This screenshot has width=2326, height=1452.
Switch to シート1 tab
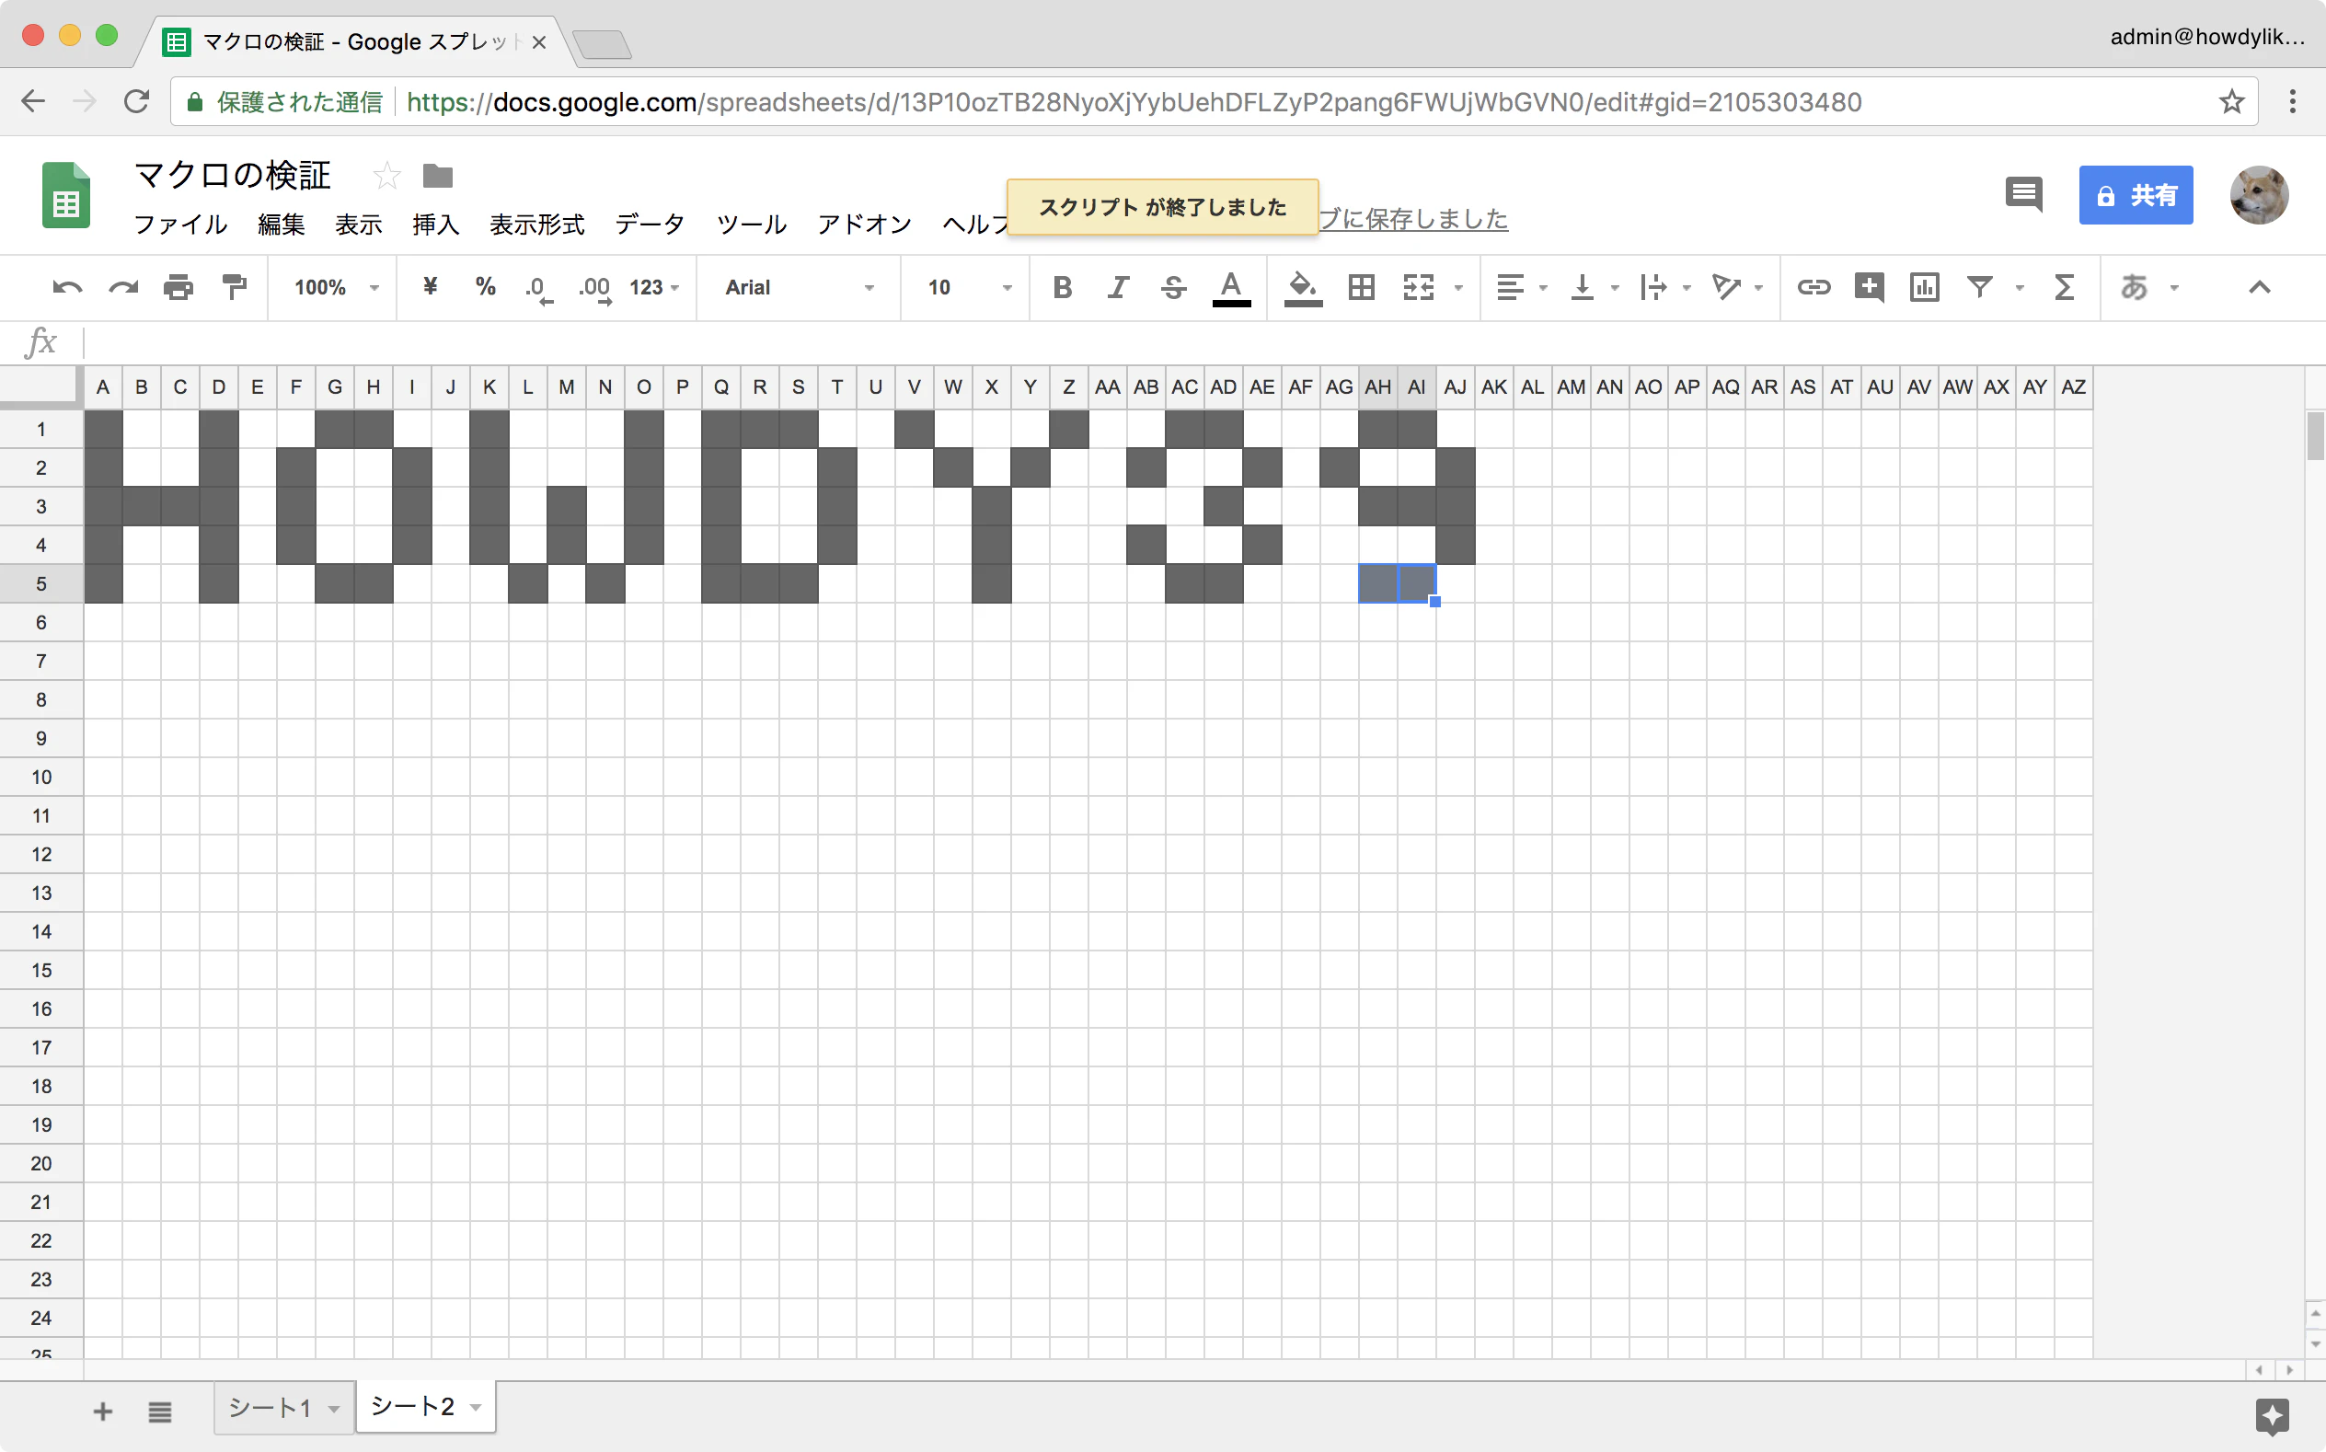point(271,1409)
